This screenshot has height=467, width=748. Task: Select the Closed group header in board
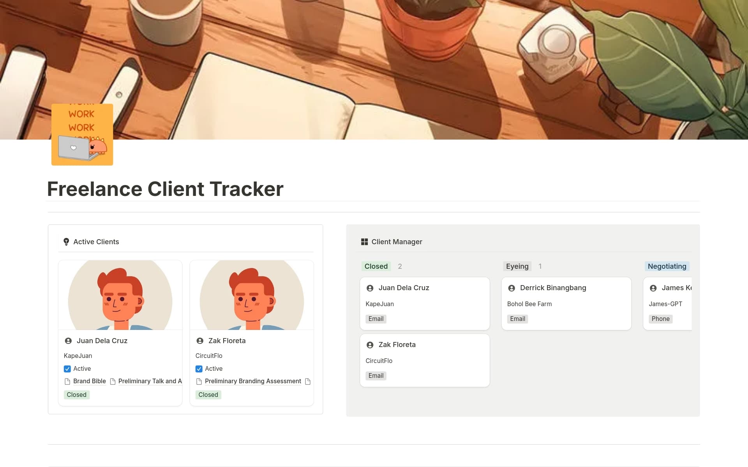point(376,266)
